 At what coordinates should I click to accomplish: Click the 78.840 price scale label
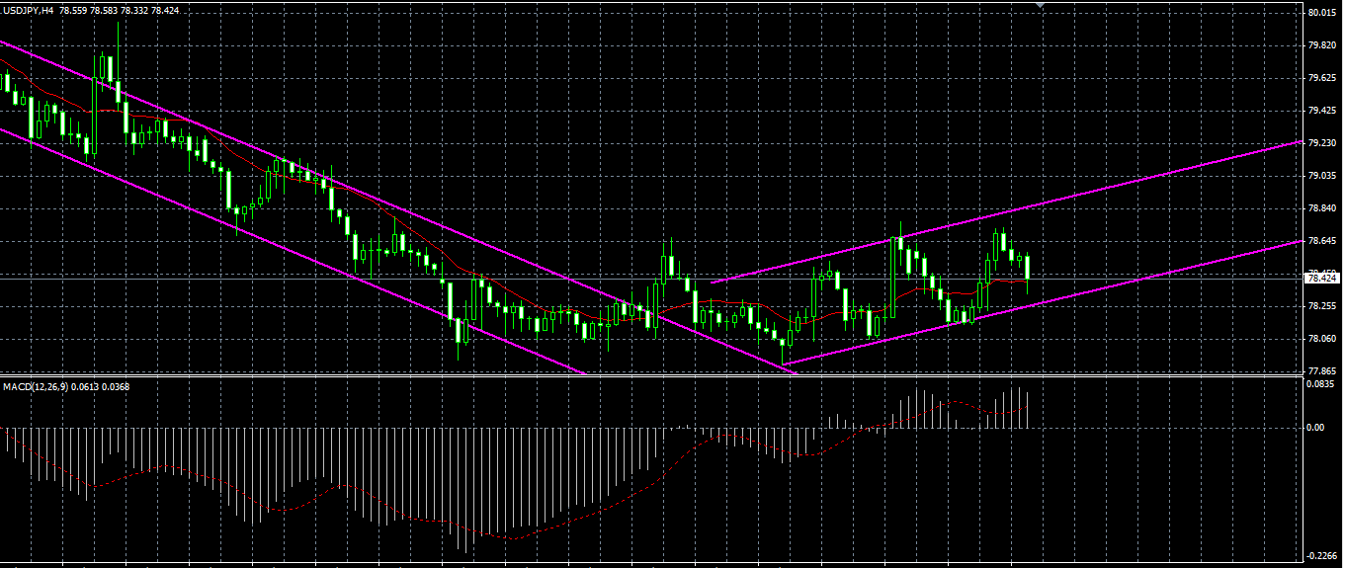1321,208
